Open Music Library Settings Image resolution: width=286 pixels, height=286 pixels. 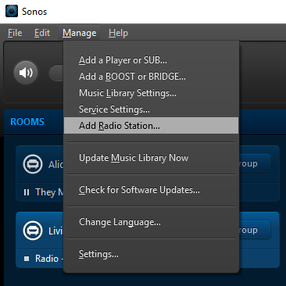[151, 93]
